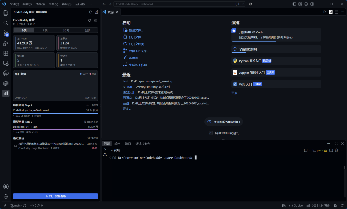
Task: Click the remote window icon in status bar
Action: click(x=5, y=206)
